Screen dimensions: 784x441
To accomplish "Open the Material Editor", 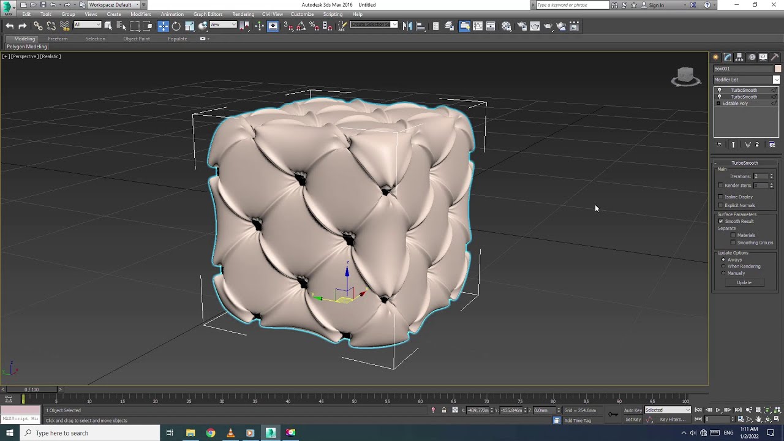I will (507, 26).
